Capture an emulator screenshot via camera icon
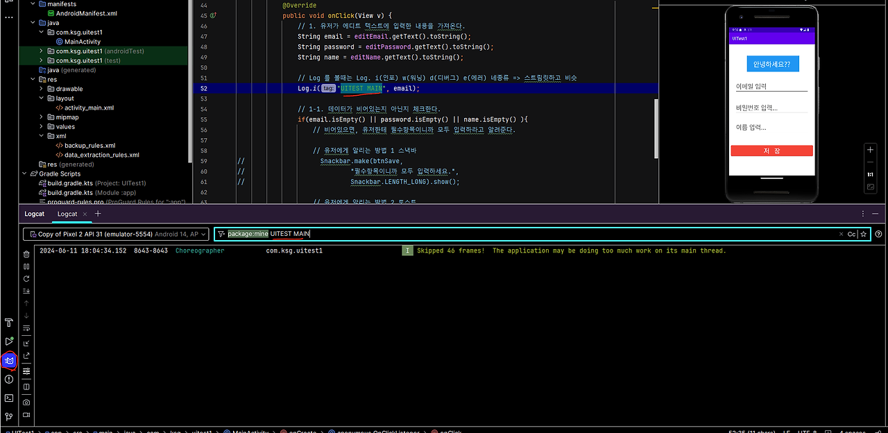Image resolution: width=888 pixels, height=433 pixels. (x=26, y=402)
